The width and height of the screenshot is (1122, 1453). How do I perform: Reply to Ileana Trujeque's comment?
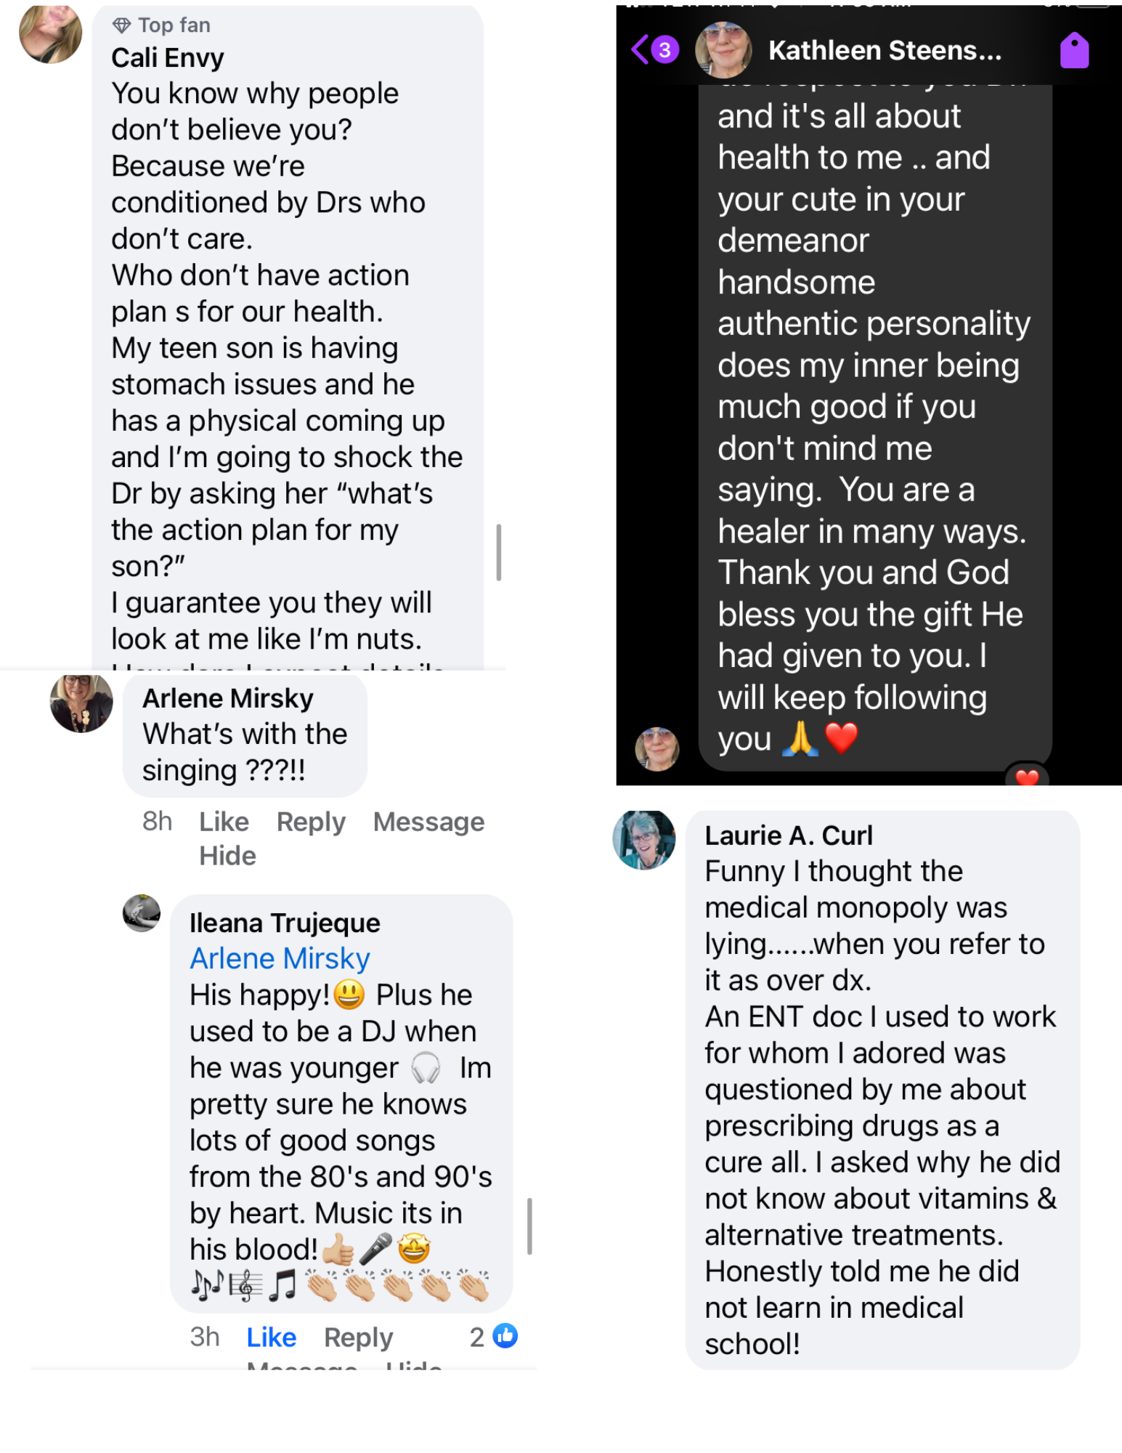click(358, 1337)
